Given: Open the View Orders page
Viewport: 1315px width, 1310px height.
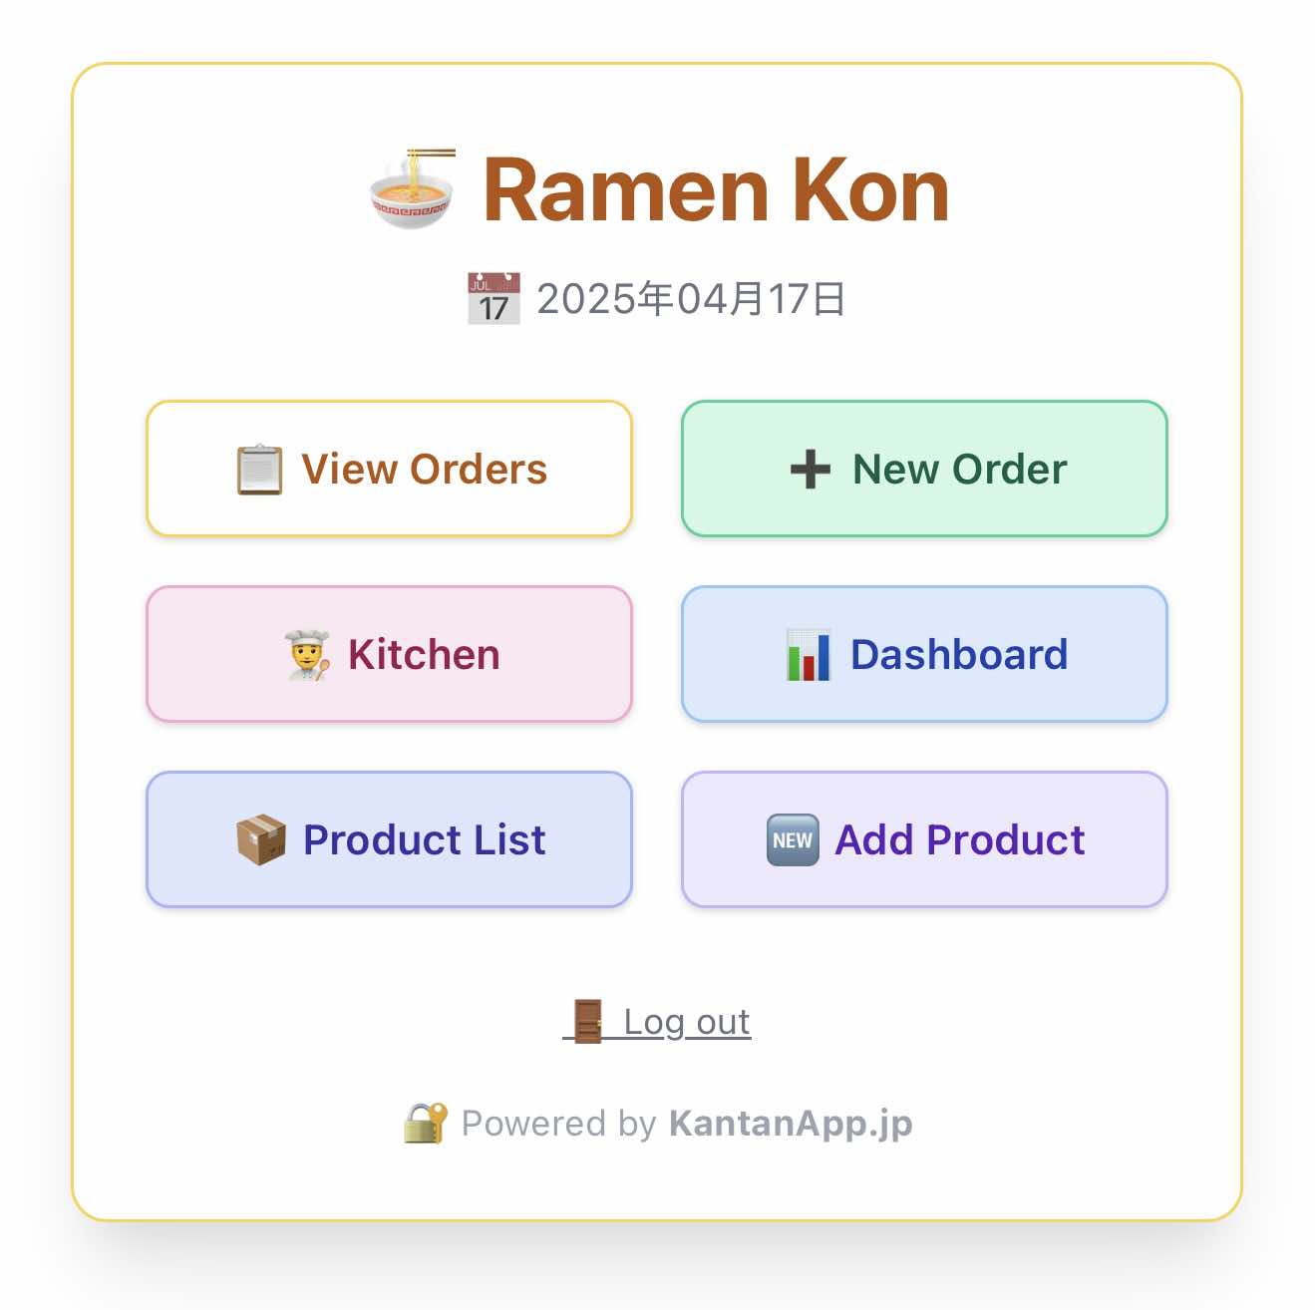Looking at the screenshot, I should coord(390,470).
